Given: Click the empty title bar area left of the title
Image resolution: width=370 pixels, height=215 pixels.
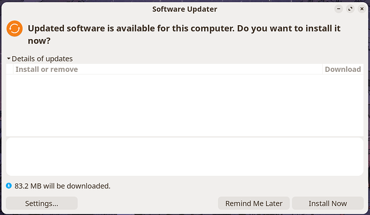Looking at the screenshot, I should click(75, 9).
